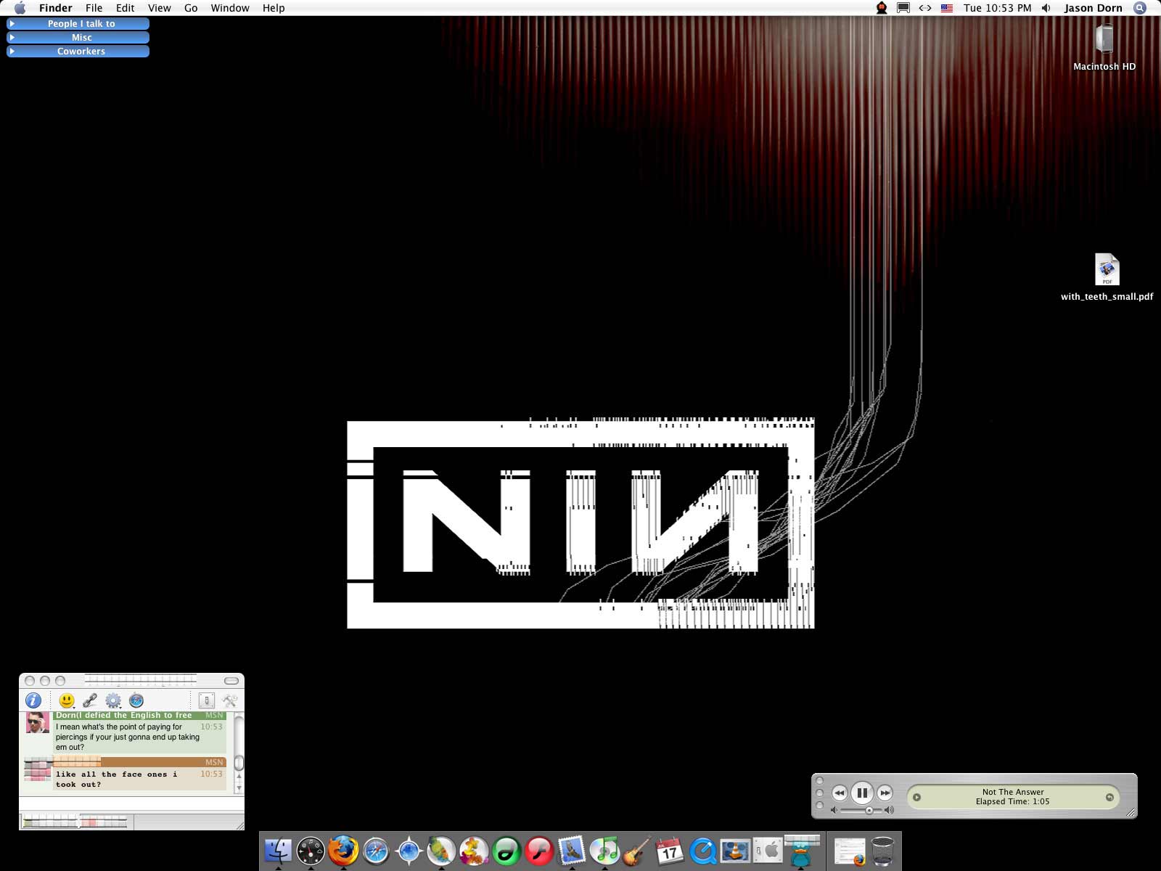Image resolution: width=1161 pixels, height=871 pixels.
Task: Launch Safari compass icon in Dock
Action: point(376,850)
